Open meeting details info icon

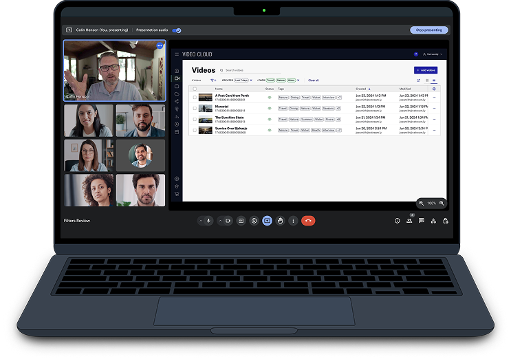click(x=397, y=221)
